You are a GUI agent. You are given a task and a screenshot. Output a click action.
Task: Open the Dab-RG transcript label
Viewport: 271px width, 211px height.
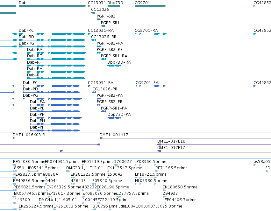(x=26, y=43)
